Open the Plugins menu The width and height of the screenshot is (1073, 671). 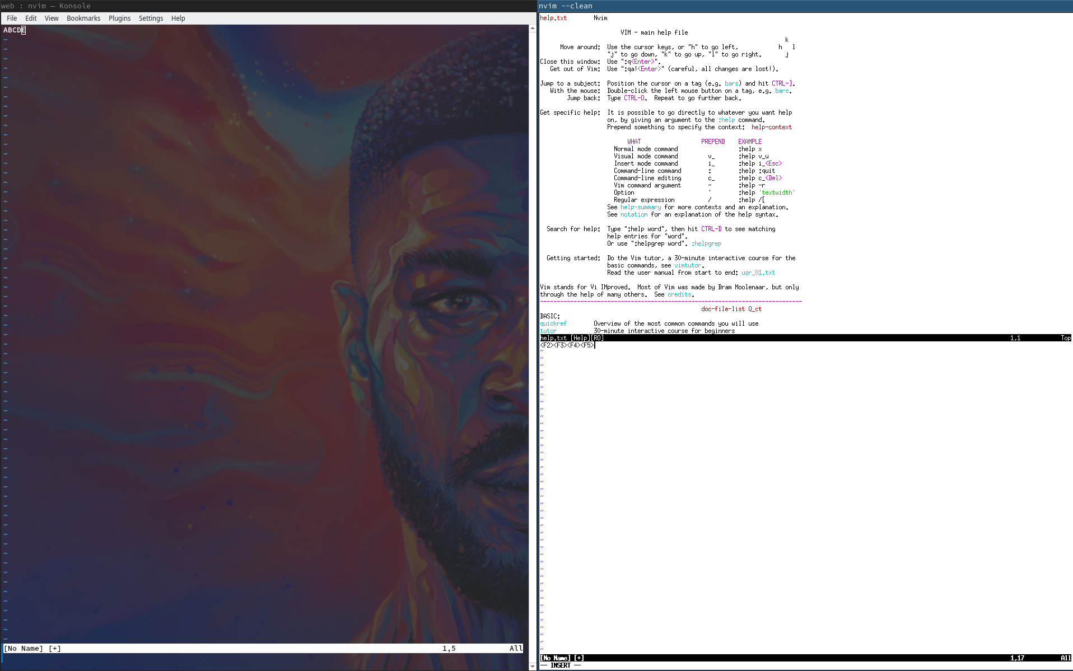pyautogui.click(x=119, y=18)
